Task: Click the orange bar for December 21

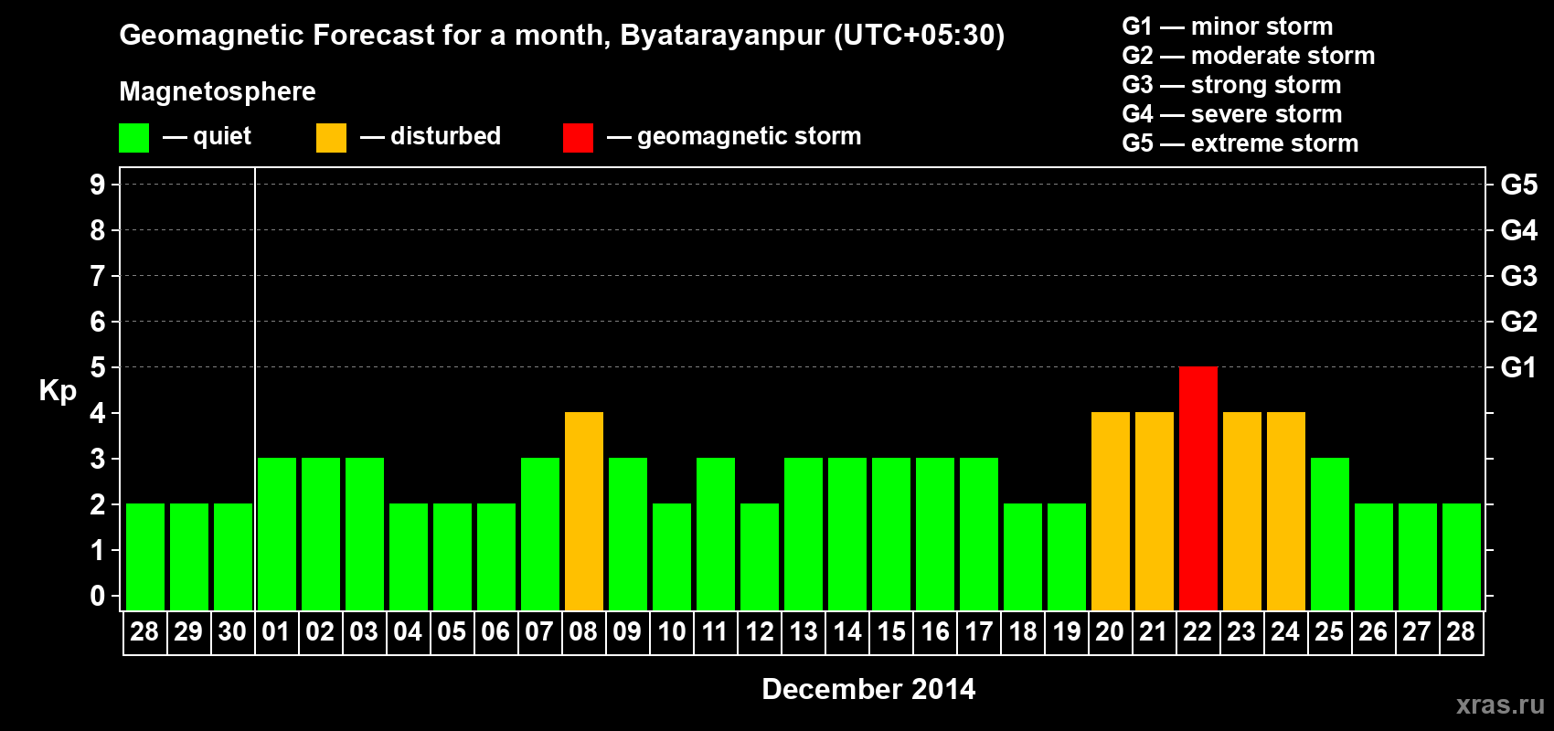Action: (x=1155, y=511)
